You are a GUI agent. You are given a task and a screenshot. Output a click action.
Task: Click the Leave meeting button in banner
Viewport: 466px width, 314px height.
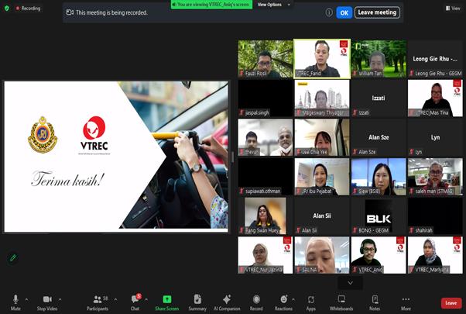click(377, 12)
